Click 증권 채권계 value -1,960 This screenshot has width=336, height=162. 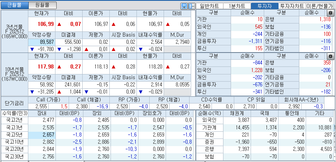click(x=243, y=142)
